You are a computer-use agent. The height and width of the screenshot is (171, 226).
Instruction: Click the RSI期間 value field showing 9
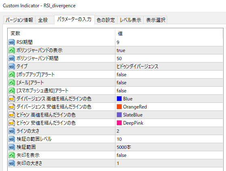tap(169, 42)
